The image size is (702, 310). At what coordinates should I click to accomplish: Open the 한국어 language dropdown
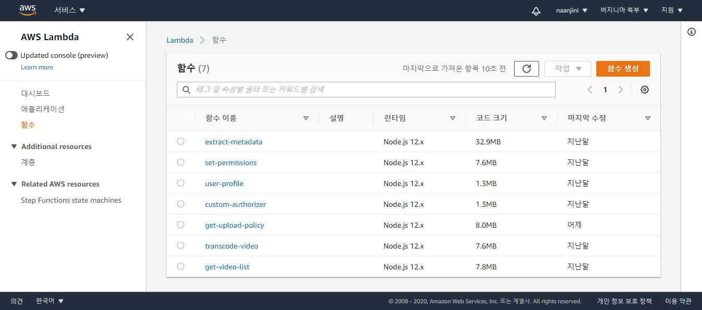[x=49, y=301]
